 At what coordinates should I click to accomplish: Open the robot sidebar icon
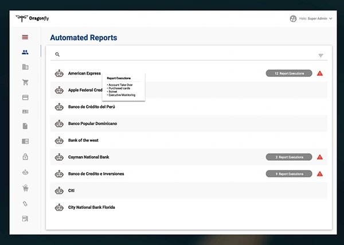point(25,172)
